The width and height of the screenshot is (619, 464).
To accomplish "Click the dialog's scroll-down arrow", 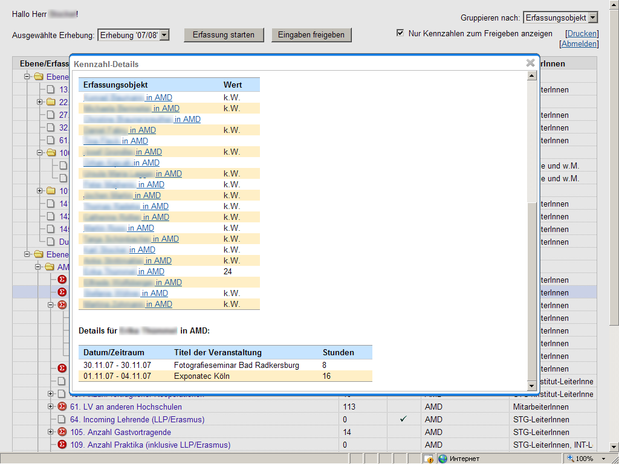I will (x=532, y=385).
